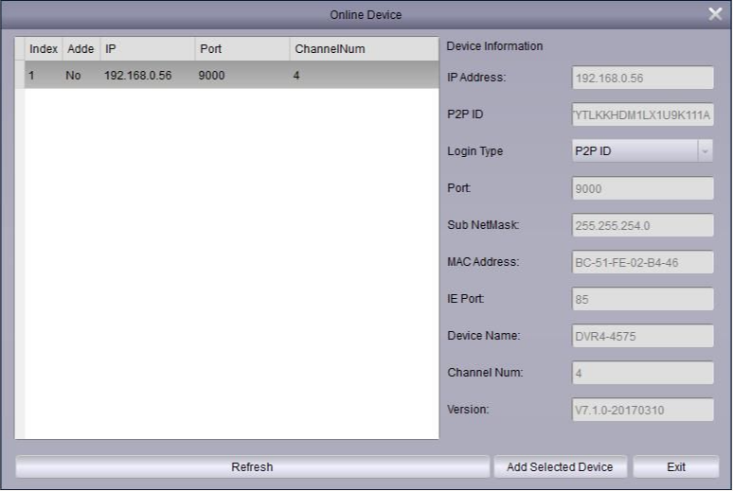733x491 pixels.
Task: Click the Refresh button
Action: (x=252, y=466)
